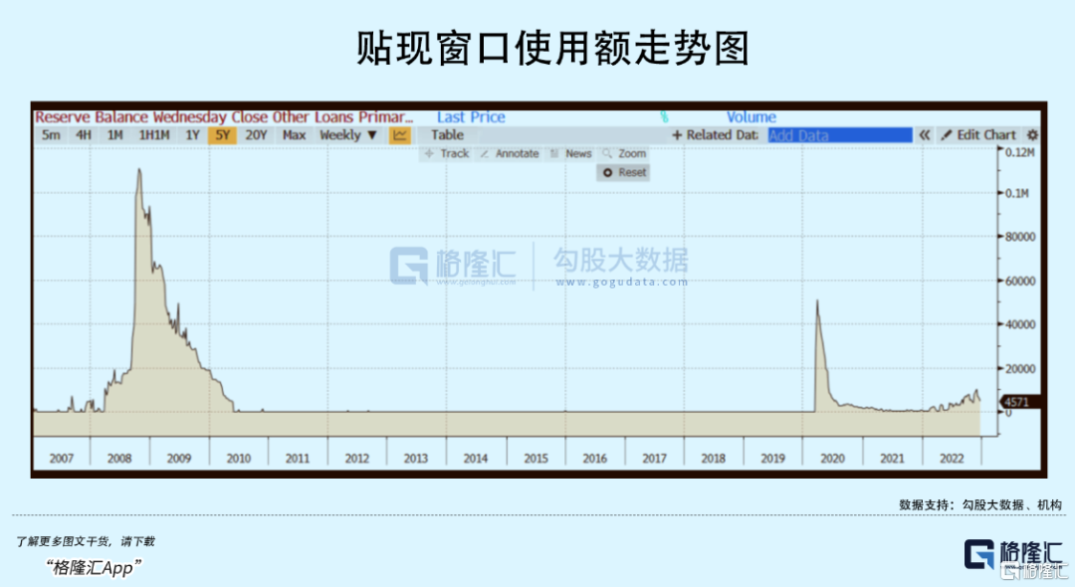Open chart settings gear icon

1032,135
